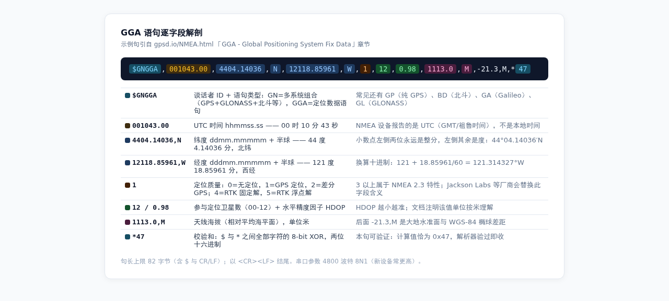Click the 1113.0,M field label in table

148,222
